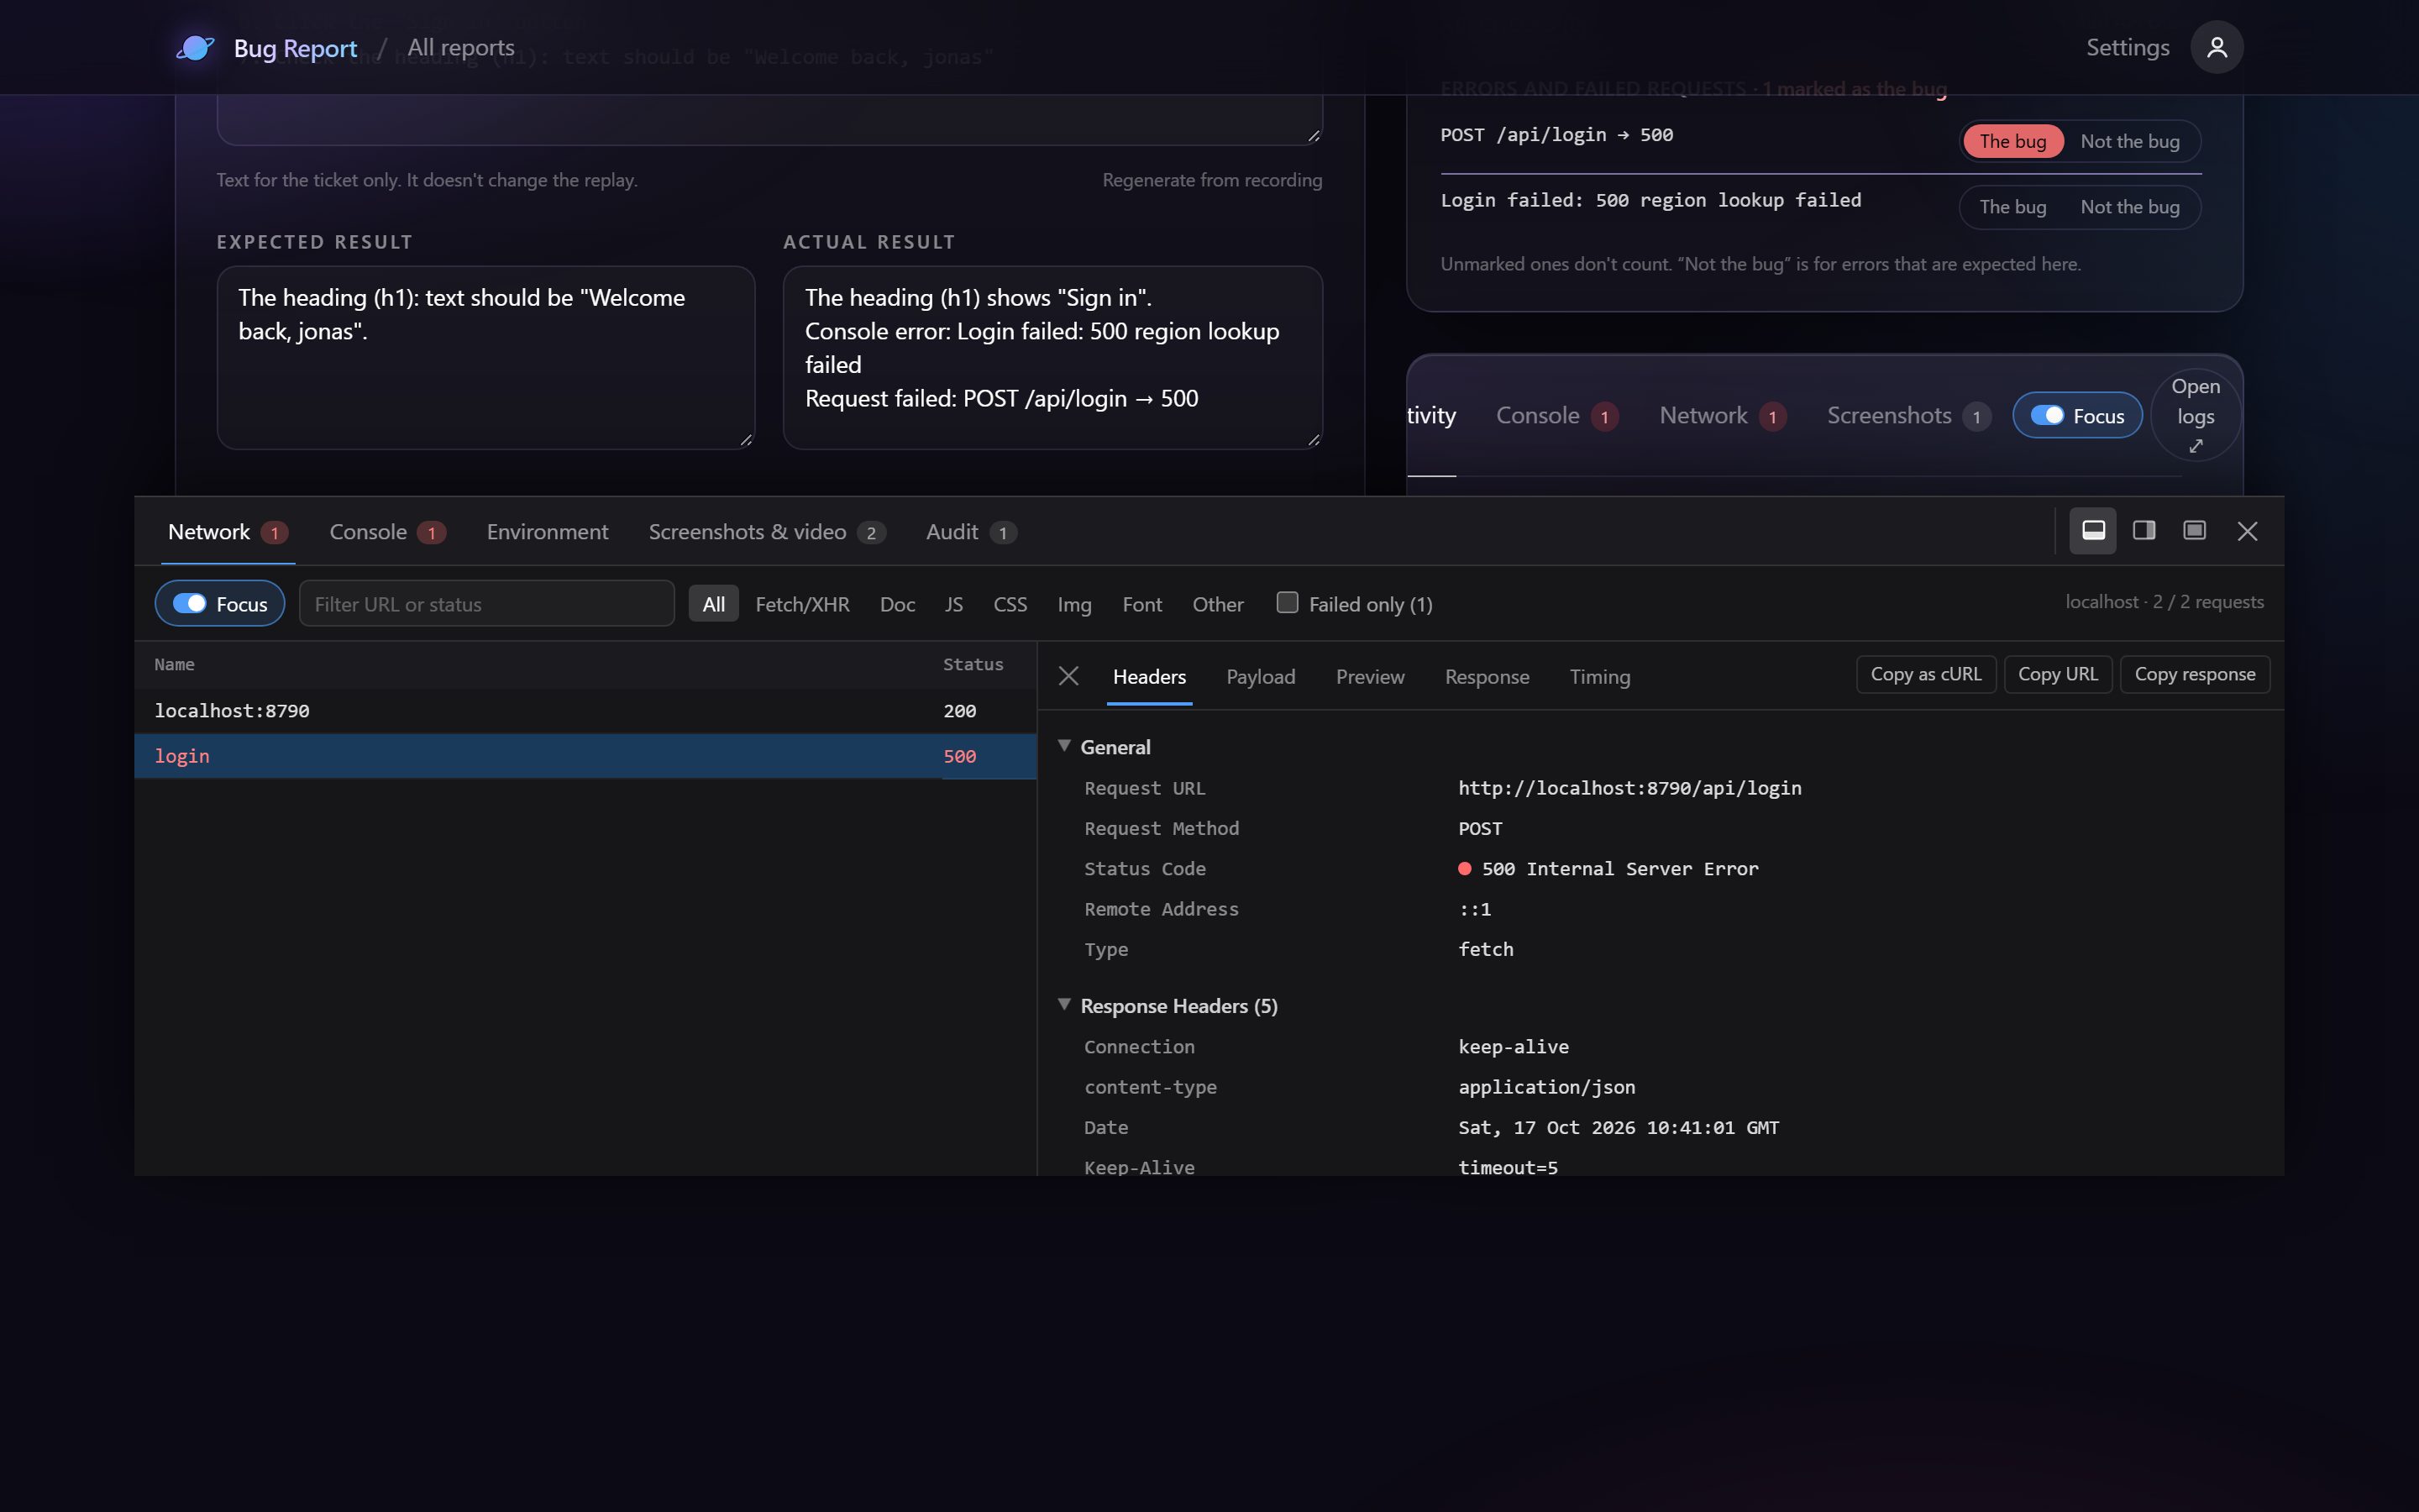Open the Audit tab
2419x1512 pixels.
tap(971, 532)
